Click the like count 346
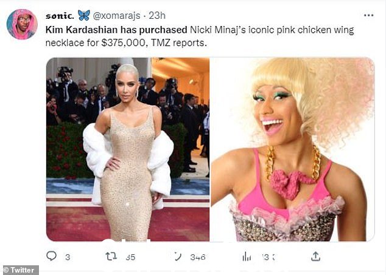Image resolution: width=386 pixels, height=275 pixels. 198,257
